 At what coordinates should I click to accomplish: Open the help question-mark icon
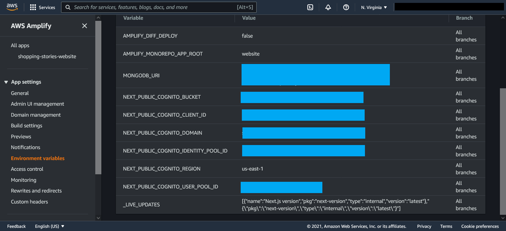pyautogui.click(x=346, y=7)
